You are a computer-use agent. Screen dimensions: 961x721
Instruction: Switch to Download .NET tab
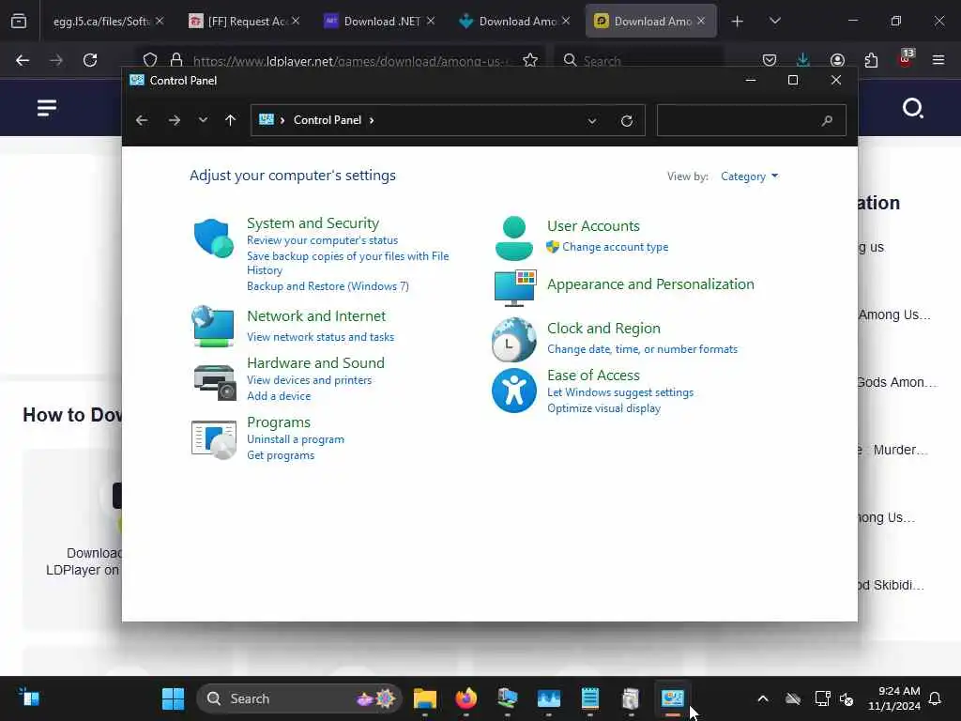(379, 22)
